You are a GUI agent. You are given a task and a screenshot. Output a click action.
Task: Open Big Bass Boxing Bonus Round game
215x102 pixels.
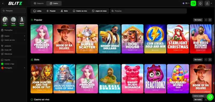tap(201, 39)
